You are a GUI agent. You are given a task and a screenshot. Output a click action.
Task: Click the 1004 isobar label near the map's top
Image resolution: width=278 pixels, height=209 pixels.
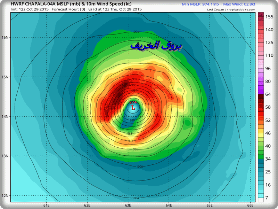pyautogui.click(x=136, y=32)
